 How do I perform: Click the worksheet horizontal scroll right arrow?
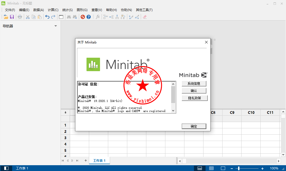279,161
